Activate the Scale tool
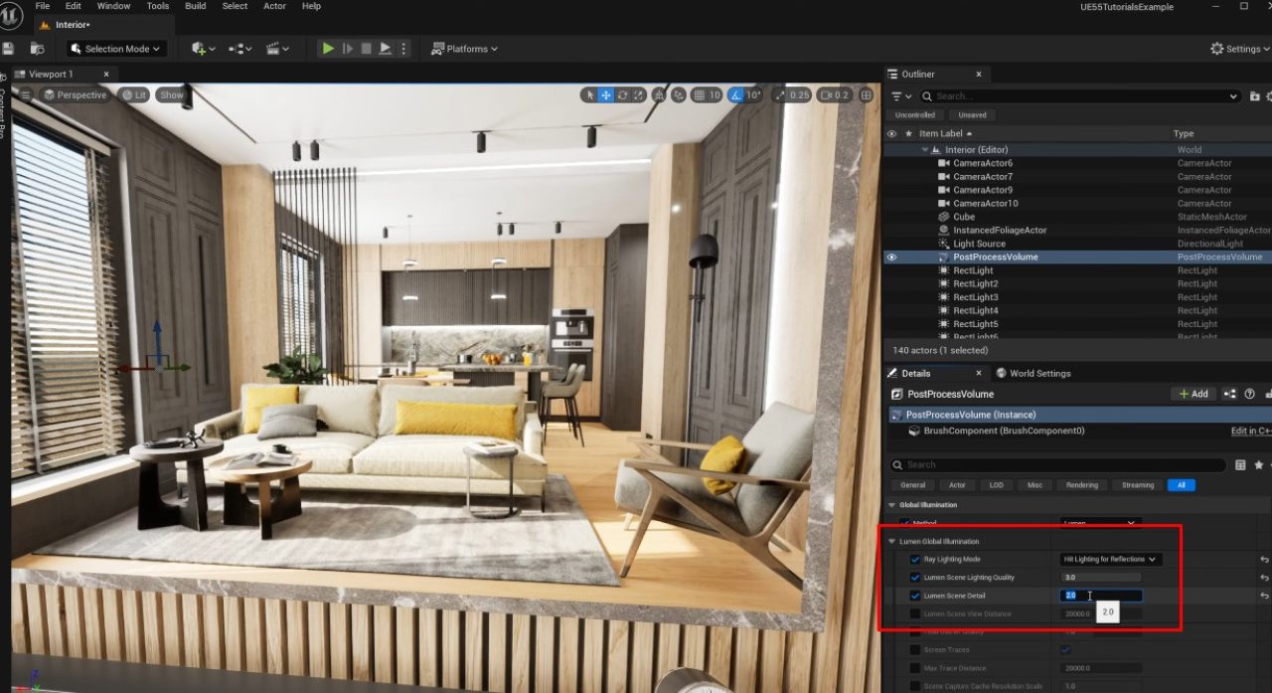The image size is (1272, 693). pyautogui.click(x=637, y=94)
